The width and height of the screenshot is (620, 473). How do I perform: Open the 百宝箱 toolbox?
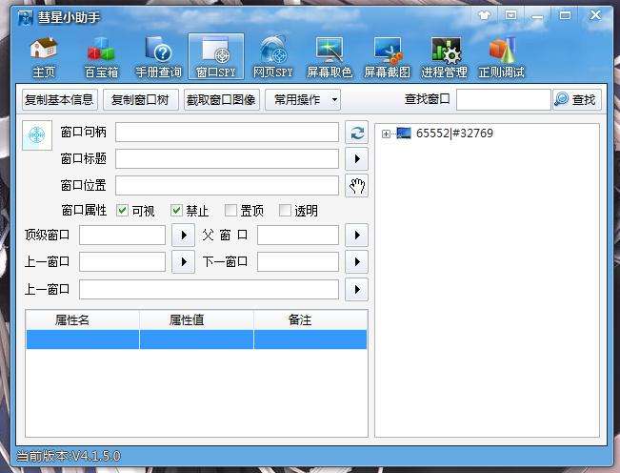point(101,57)
